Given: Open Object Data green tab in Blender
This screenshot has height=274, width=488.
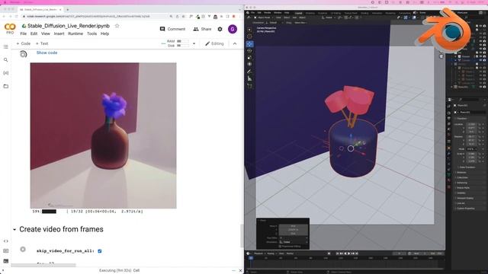Looking at the screenshot, I should click(449, 175).
